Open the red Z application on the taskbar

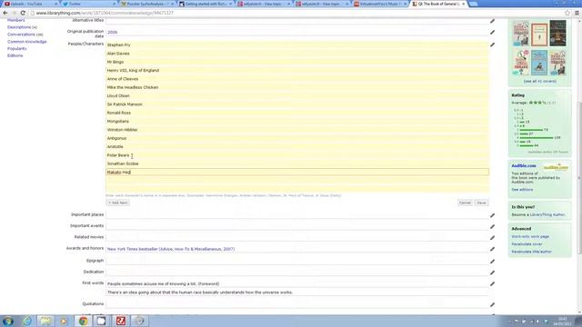[x=121, y=321]
